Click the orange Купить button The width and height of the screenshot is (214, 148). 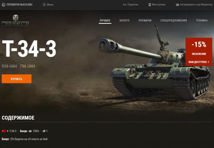(x=17, y=79)
